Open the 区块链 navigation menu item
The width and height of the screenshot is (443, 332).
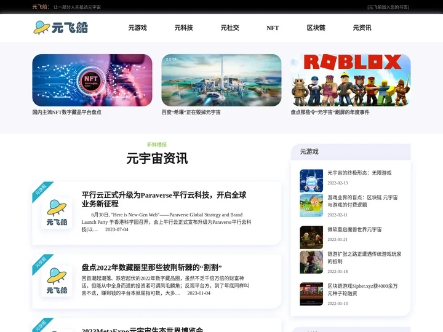pyautogui.click(x=316, y=28)
